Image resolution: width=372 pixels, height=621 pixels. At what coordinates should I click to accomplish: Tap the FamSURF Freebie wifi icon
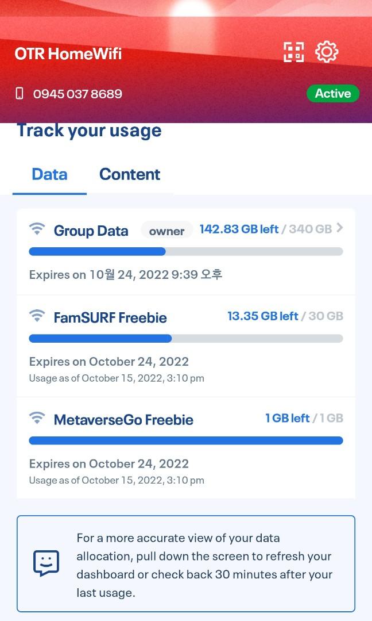point(37,316)
